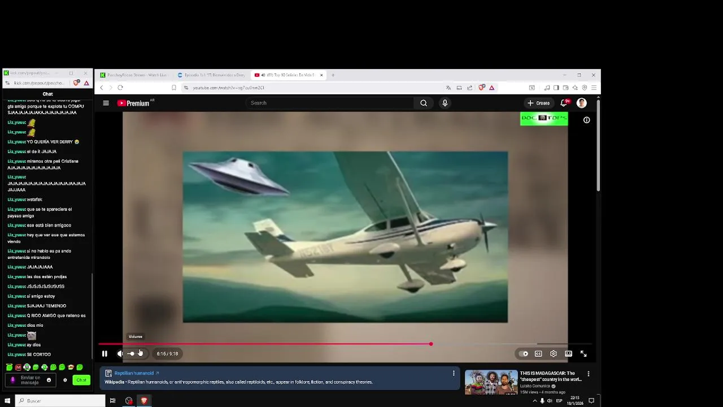Viewport: 723px width, 407px height.
Task: Switch to theater mode view
Action: point(568,354)
